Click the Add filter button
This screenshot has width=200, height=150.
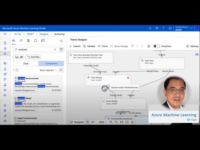33,57
